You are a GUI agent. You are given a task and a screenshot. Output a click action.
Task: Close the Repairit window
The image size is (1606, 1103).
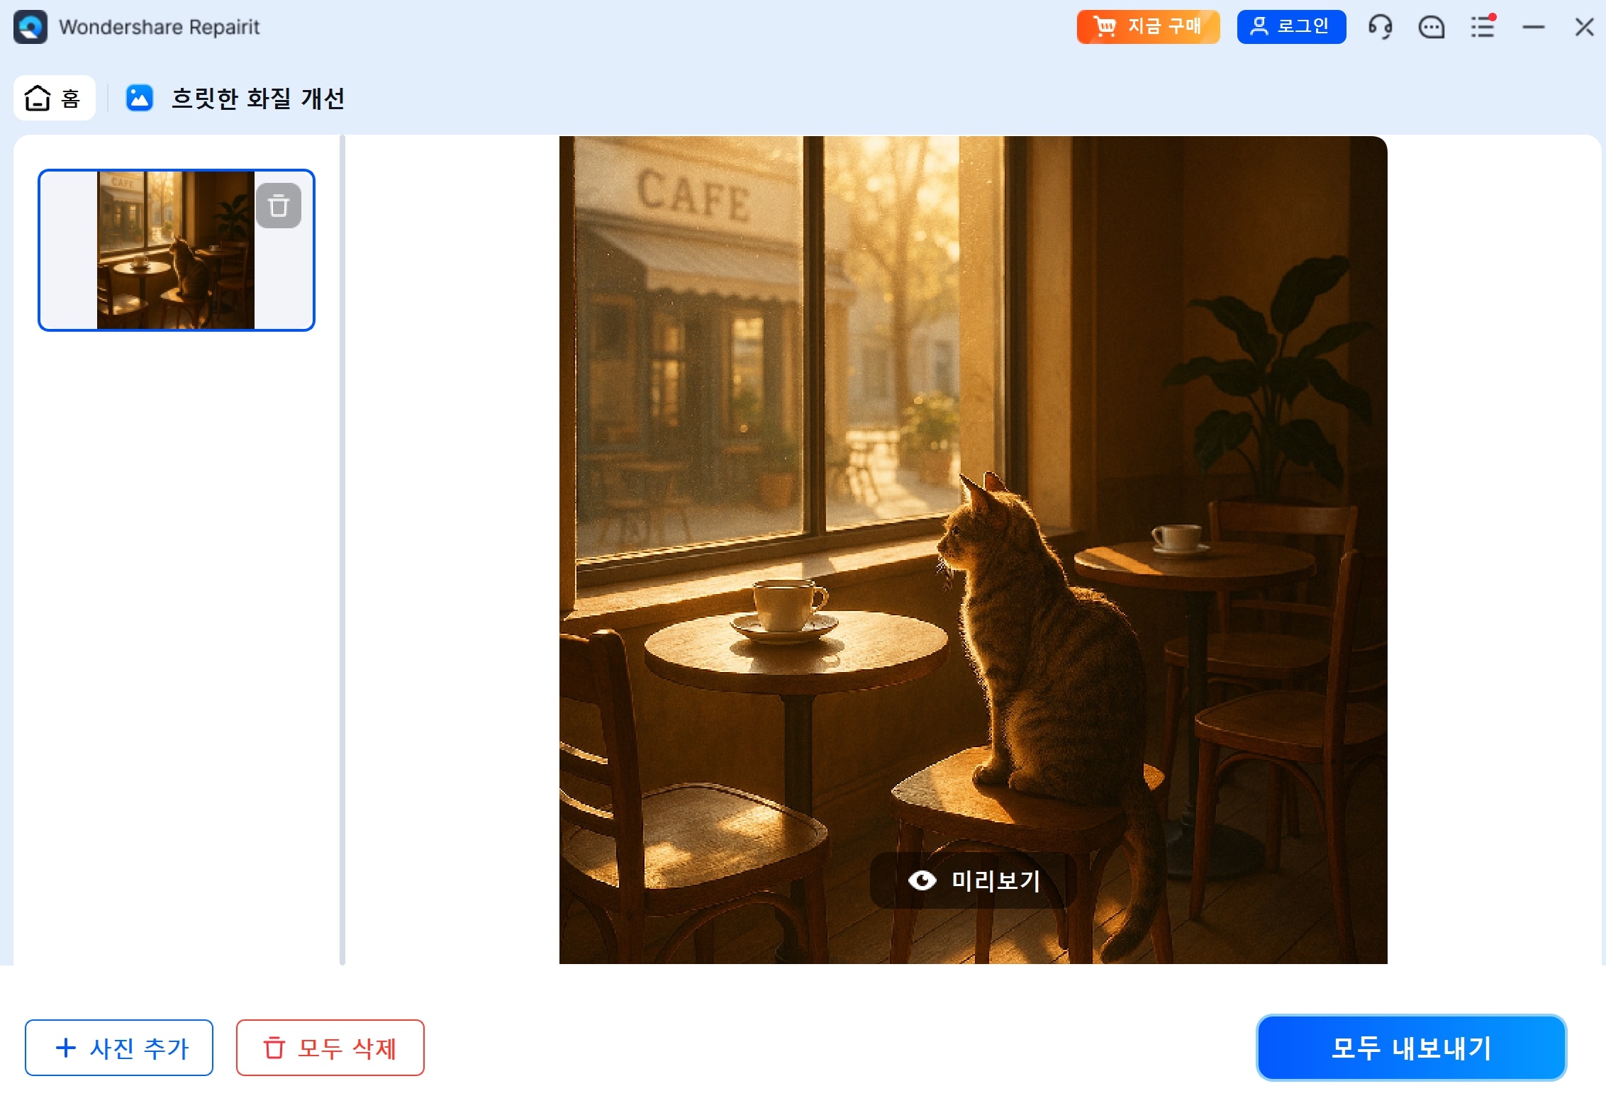click(1584, 27)
